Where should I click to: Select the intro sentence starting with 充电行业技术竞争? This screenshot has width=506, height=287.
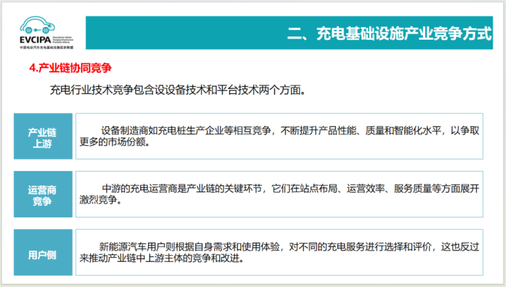click(177, 89)
